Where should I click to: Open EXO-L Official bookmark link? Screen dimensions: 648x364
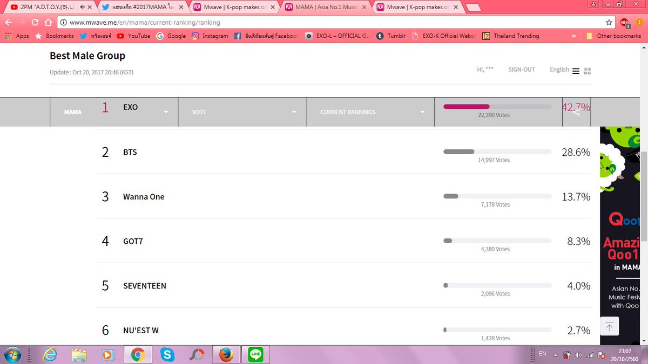336,36
